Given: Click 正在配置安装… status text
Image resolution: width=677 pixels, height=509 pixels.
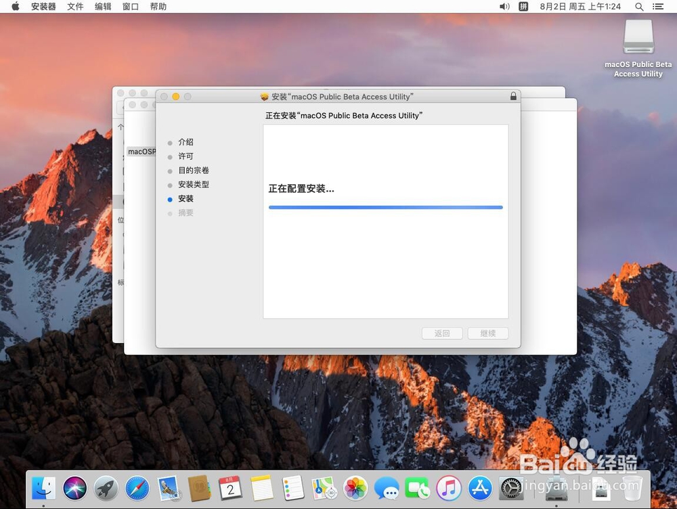Looking at the screenshot, I should click(x=301, y=189).
